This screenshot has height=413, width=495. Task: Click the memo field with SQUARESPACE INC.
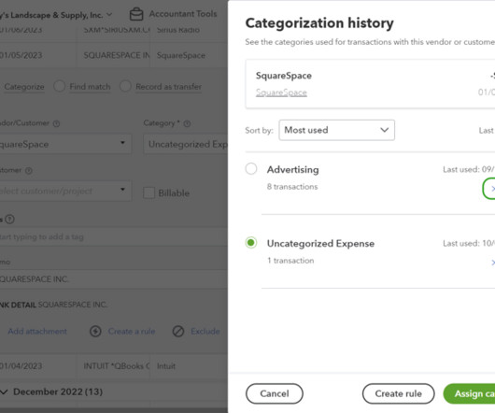tap(114, 279)
